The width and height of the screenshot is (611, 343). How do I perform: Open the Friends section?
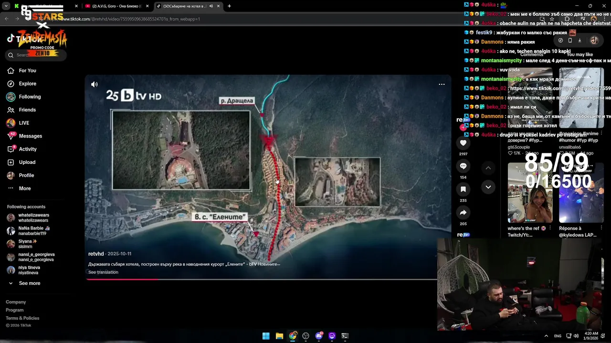coord(21,110)
